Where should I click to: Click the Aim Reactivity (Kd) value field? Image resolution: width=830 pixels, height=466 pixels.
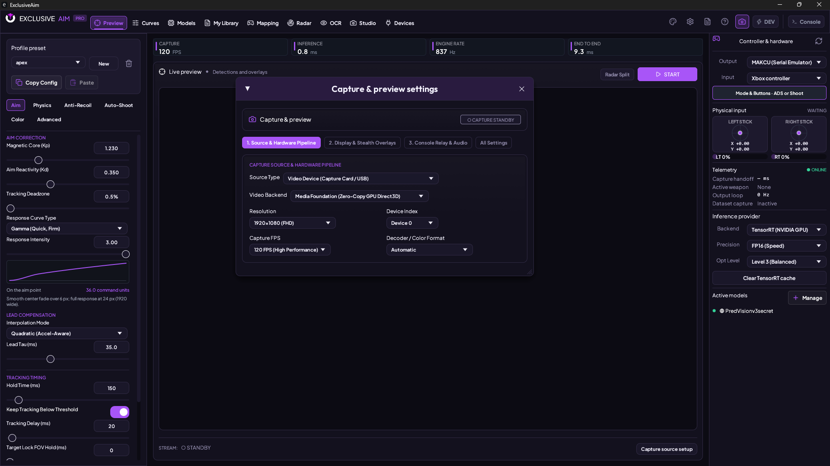pyautogui.click(x=112, y=173)
